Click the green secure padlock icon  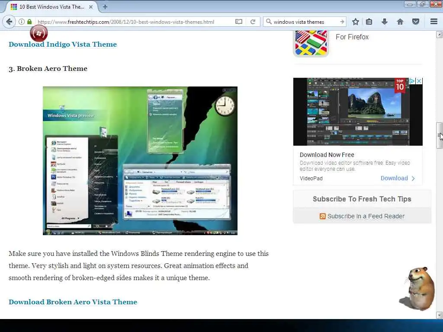tap(29, 22)
